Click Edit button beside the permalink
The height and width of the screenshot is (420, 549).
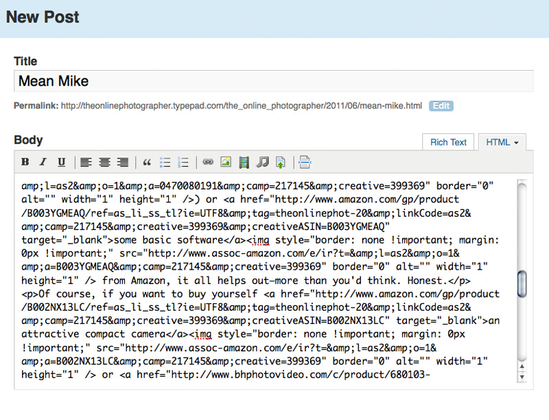441,106
